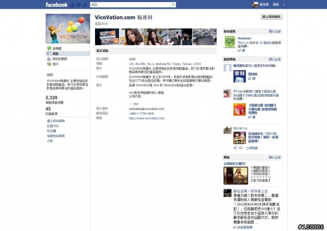
Task: Click Nicole Lu game ad thumbnail
Action: (x=240, y=138)
